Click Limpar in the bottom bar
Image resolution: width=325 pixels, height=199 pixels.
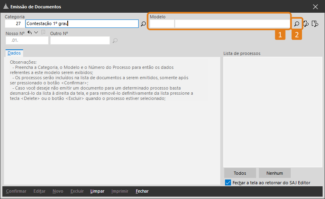pyautogui.click(x=97, y=191)
